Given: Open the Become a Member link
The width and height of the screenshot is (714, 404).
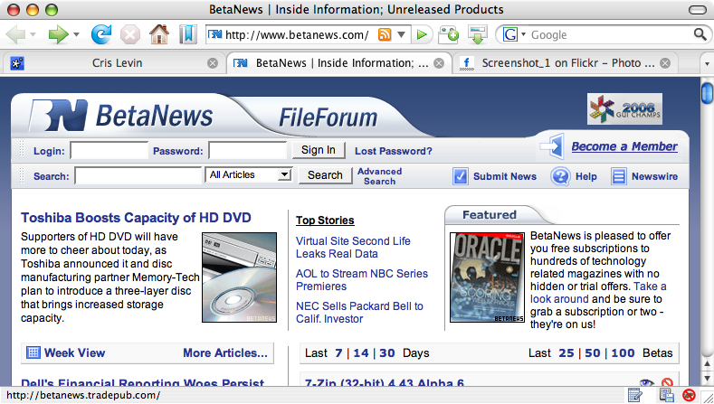Looking at the screenshot, I should [x=624, y=146].
